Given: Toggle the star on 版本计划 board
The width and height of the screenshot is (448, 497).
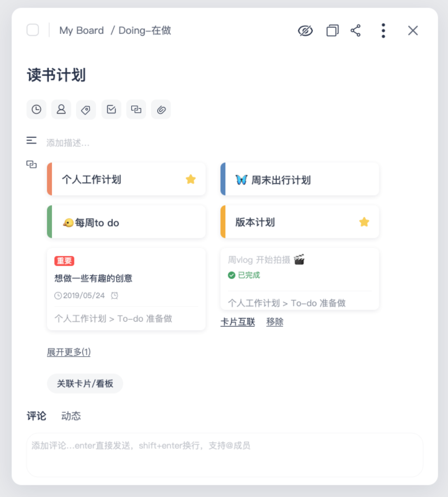Looking at the screenshot, I should pos(364,222).
